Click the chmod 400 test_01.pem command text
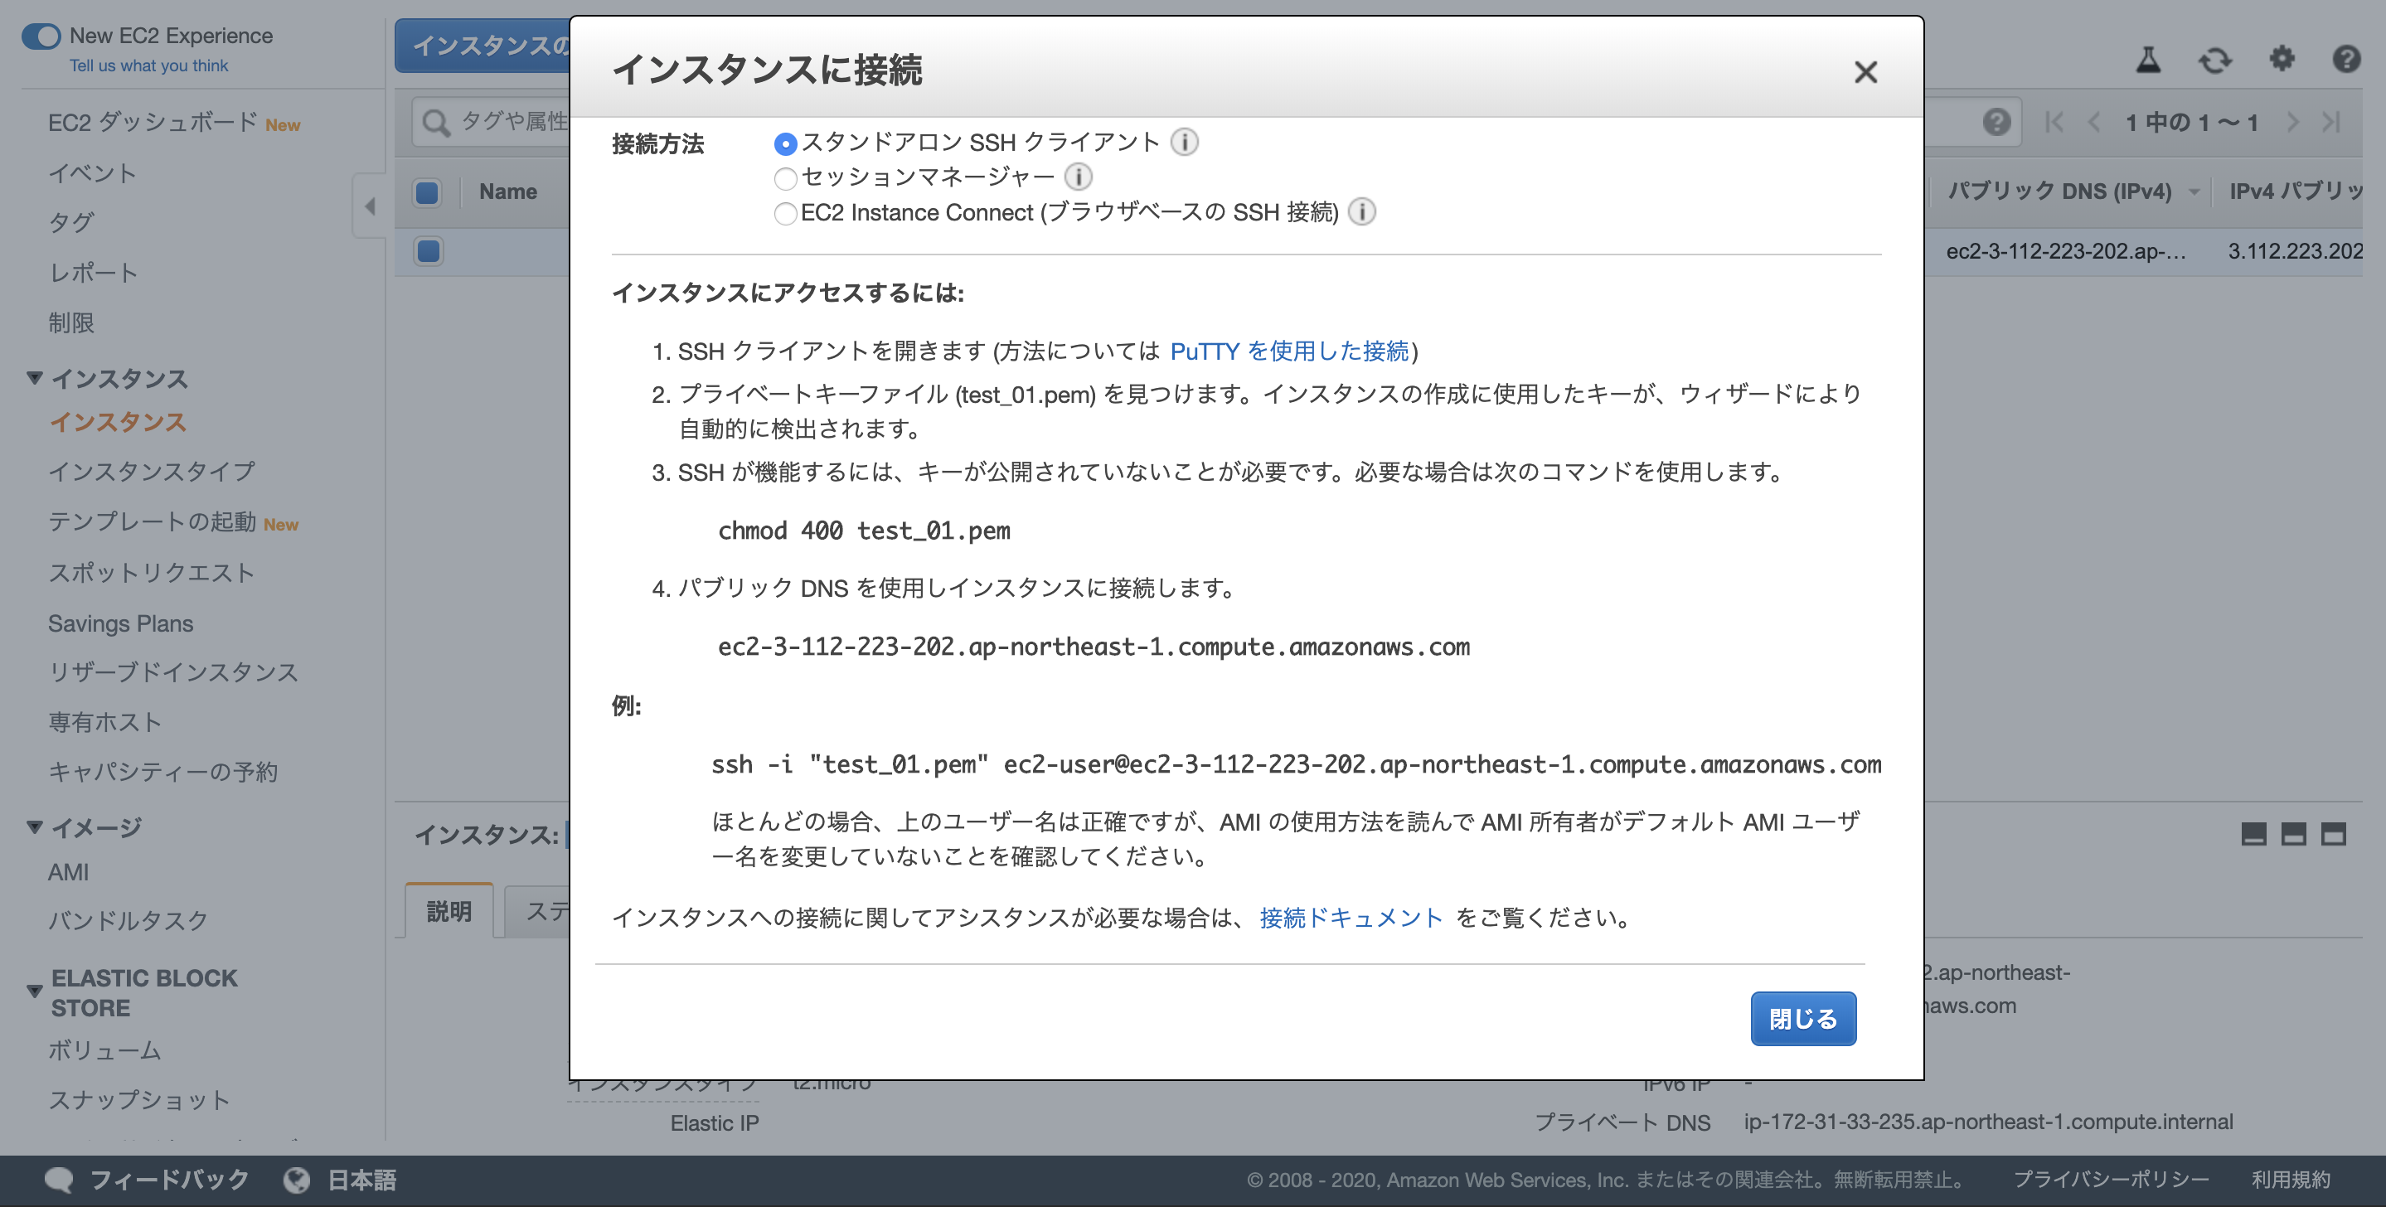This screenshot has height=1207, width=2386. [864, 531]
